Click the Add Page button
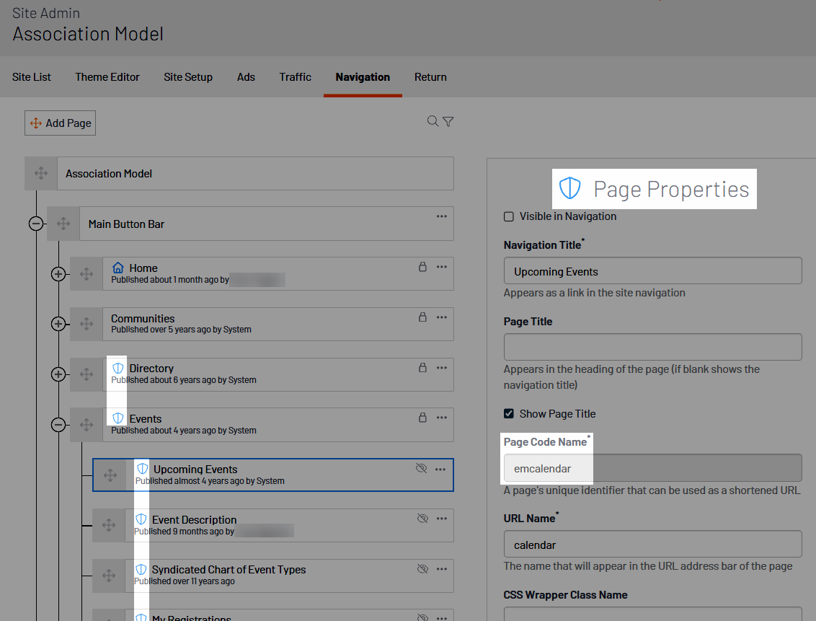 61,123
